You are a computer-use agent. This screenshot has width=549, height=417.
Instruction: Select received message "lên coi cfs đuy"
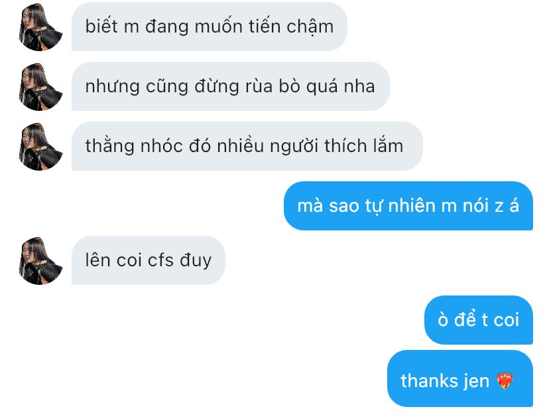pos(149,260)
